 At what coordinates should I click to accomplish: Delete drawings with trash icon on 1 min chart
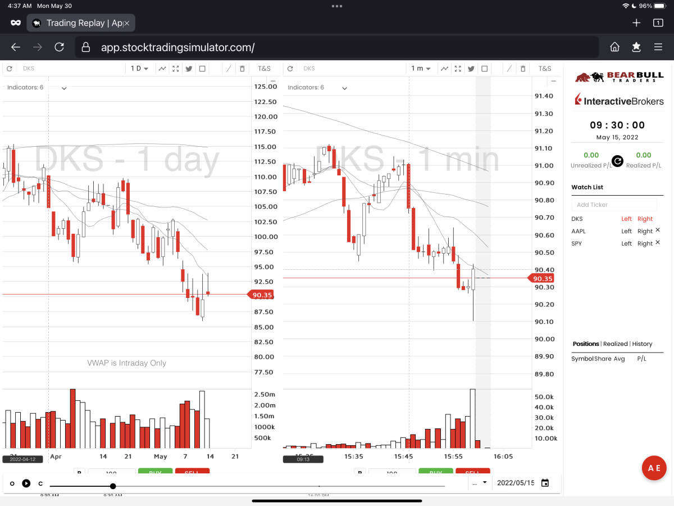[523, 69]
